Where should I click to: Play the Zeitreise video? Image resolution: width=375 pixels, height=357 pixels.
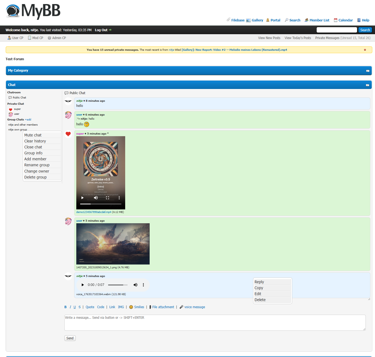(x=83, y=198)
